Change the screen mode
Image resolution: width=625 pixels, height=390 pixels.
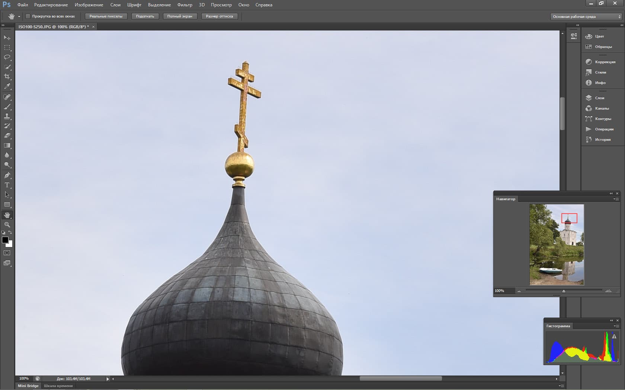pyautogui.click(x=7, y=263)
